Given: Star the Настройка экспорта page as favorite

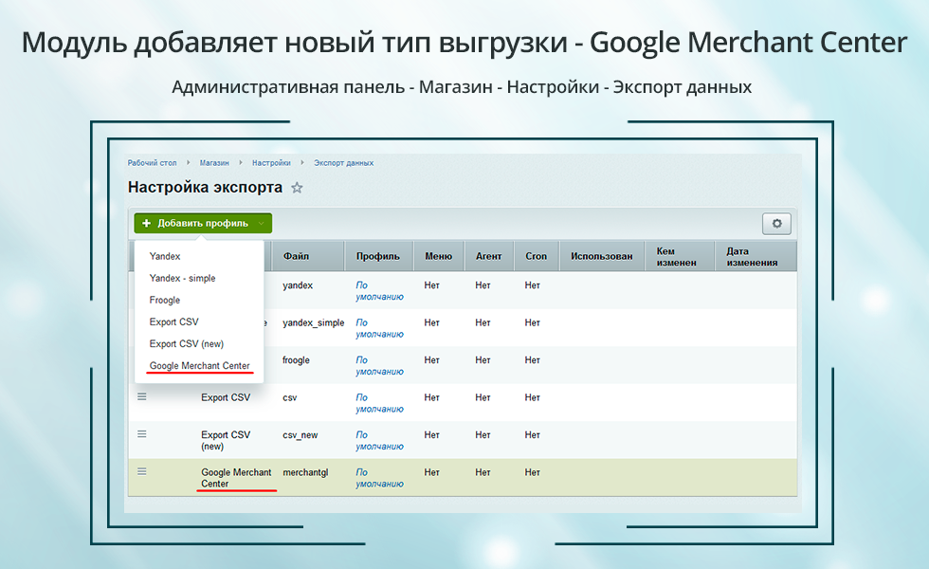Looking at the screenshot, I should 297,188.
